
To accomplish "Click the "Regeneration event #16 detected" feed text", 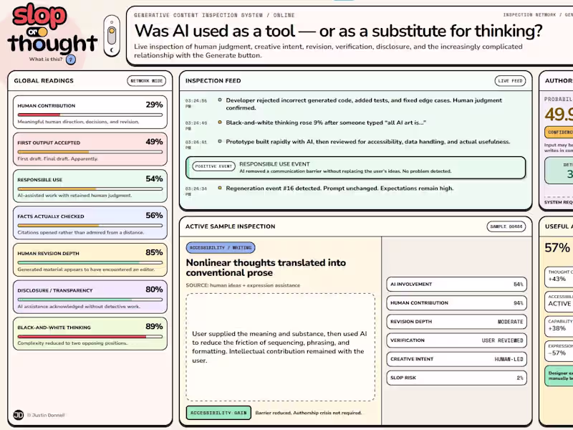I will [x=340, y=188].
